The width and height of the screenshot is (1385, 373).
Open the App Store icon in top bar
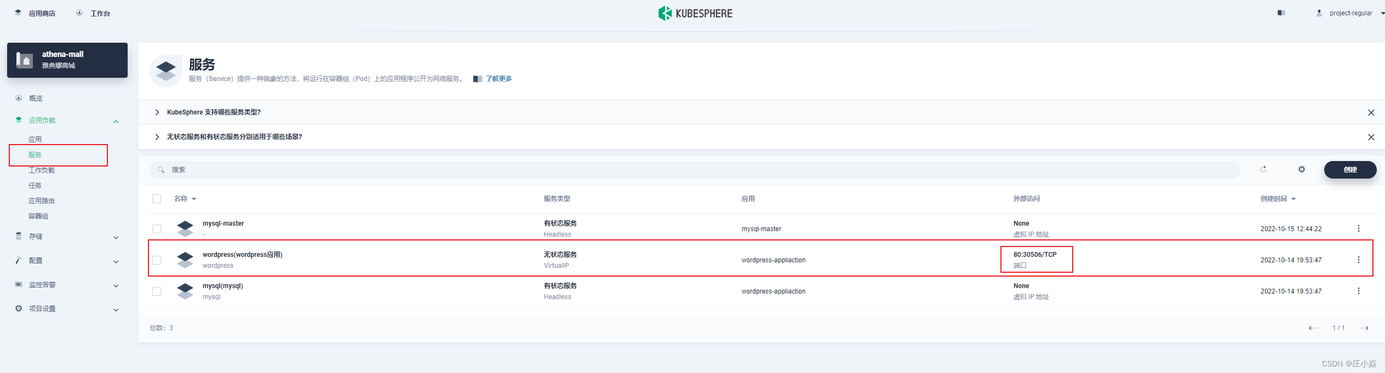[18, 13]
